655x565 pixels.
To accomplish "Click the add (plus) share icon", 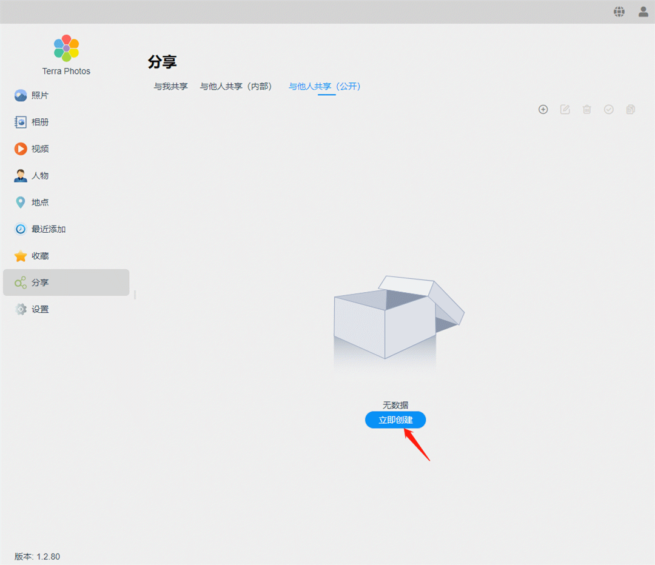I will pyautogui.click(x=543, y=109).
